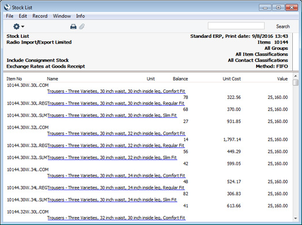The width and height of the screenshot is (302, 225).
Task: Click the Stock List window logo icon
Action: click(7, 7)
